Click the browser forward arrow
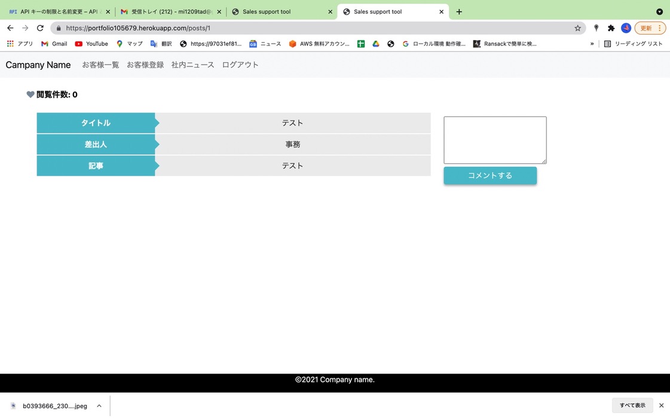The image size is (670, 419). (25, 28)
